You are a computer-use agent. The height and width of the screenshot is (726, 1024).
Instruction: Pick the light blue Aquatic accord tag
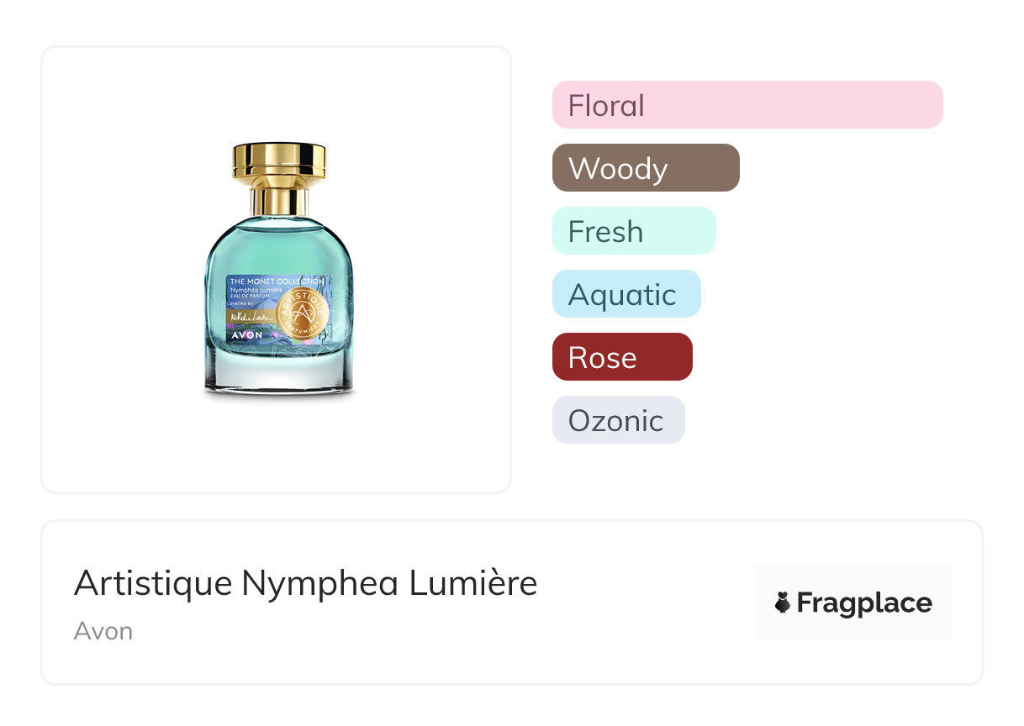[625, 294]
